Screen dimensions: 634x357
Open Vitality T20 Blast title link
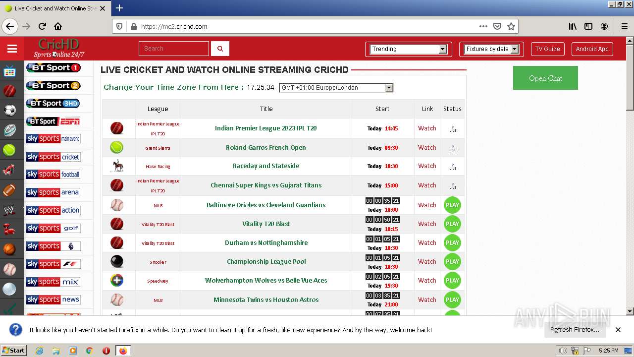[266, 224]
